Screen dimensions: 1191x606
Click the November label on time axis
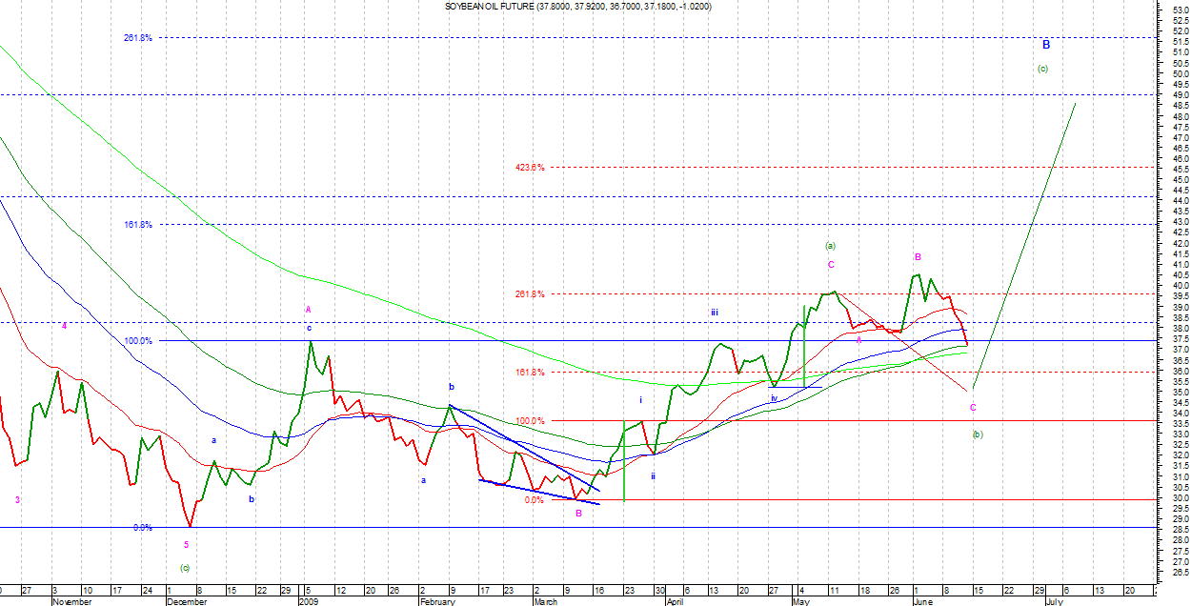click(x=71, y=602)
